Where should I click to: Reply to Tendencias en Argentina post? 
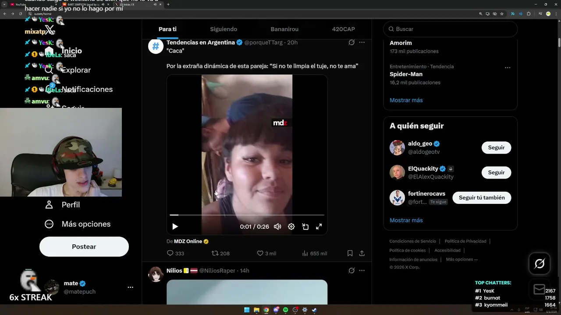coord(175,253)
